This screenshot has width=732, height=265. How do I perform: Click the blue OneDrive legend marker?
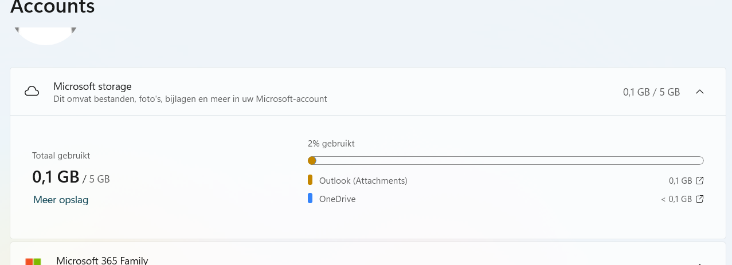click(310, 199)
